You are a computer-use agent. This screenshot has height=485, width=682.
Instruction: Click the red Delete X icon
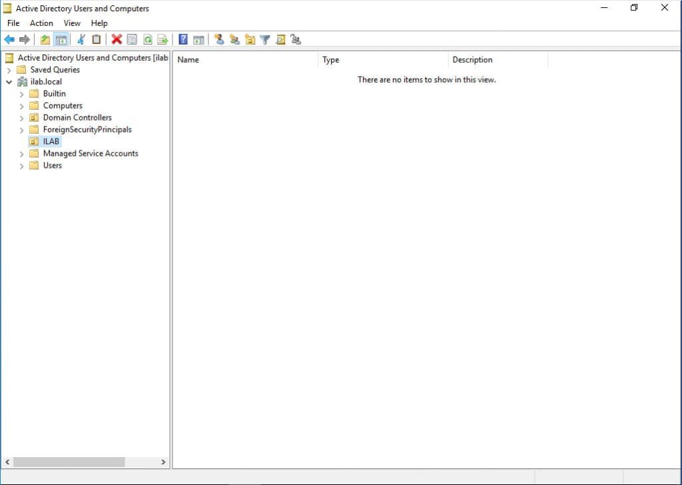pyautogui.click(x=117, y=40)
